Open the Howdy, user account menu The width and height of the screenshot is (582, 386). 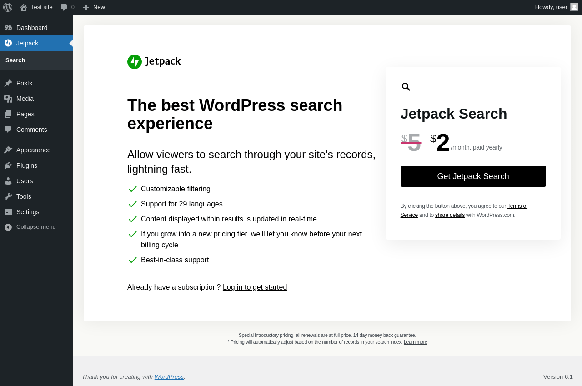tap(557, 7)
